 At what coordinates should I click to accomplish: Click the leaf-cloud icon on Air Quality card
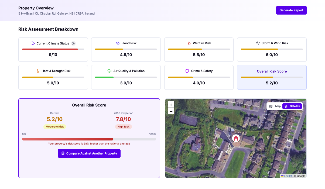[x=109, y=71]
